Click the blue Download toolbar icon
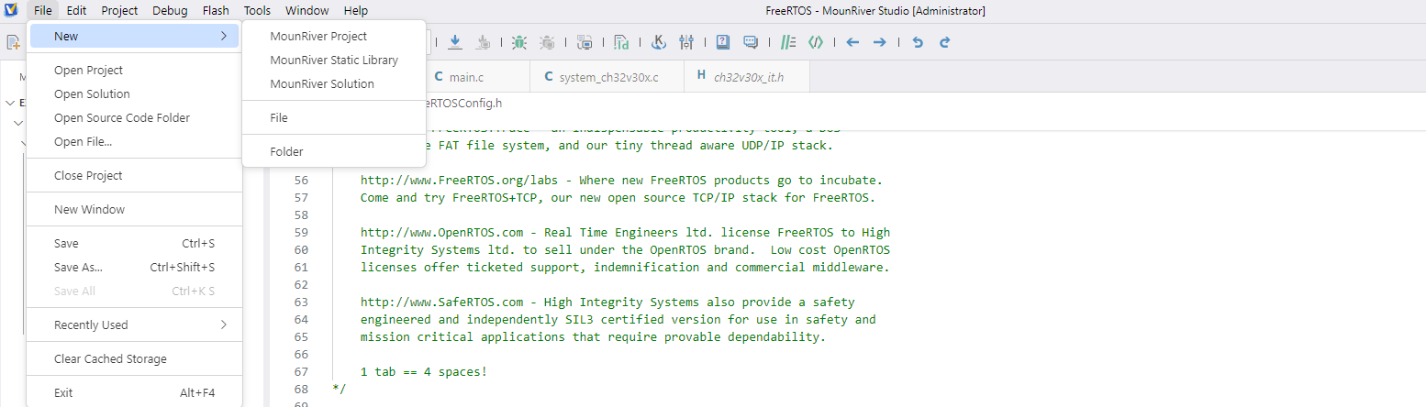 (455, 42)
